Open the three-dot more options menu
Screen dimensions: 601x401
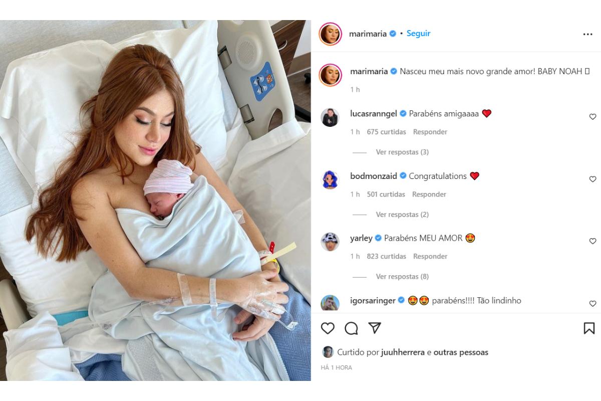588,34
